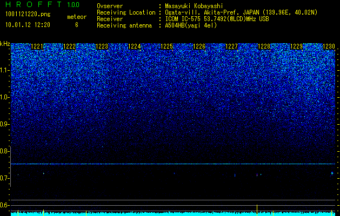Select the file name 1001121220.png
Screen dimensions: 340x216
coord(28,15)
